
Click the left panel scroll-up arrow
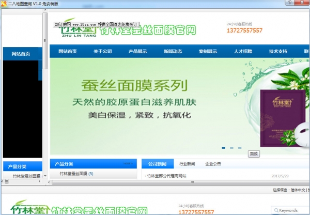coord(45,10)
